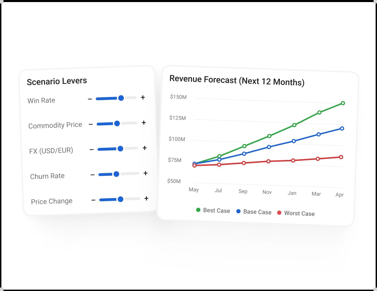Click the plus icon for Price Change
Viewport: 377px width, 291px height.
[146, 198]
